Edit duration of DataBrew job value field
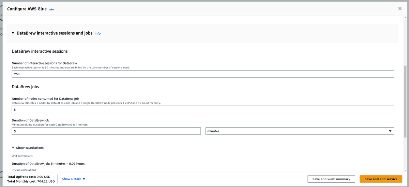Screen dimensions: 409x187 (106, 131)
